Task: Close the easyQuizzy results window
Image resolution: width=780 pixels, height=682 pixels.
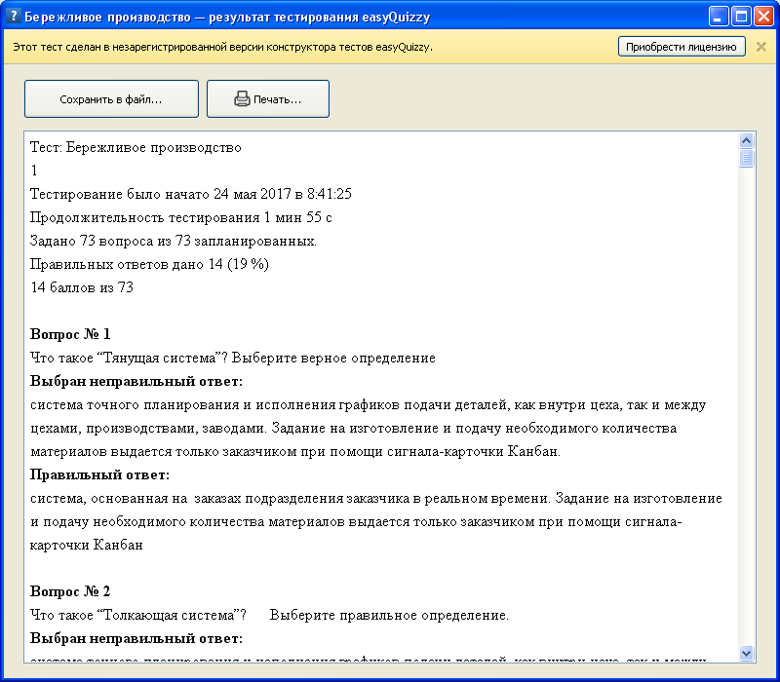Action: pyautogui.click(x=763, y=17)
